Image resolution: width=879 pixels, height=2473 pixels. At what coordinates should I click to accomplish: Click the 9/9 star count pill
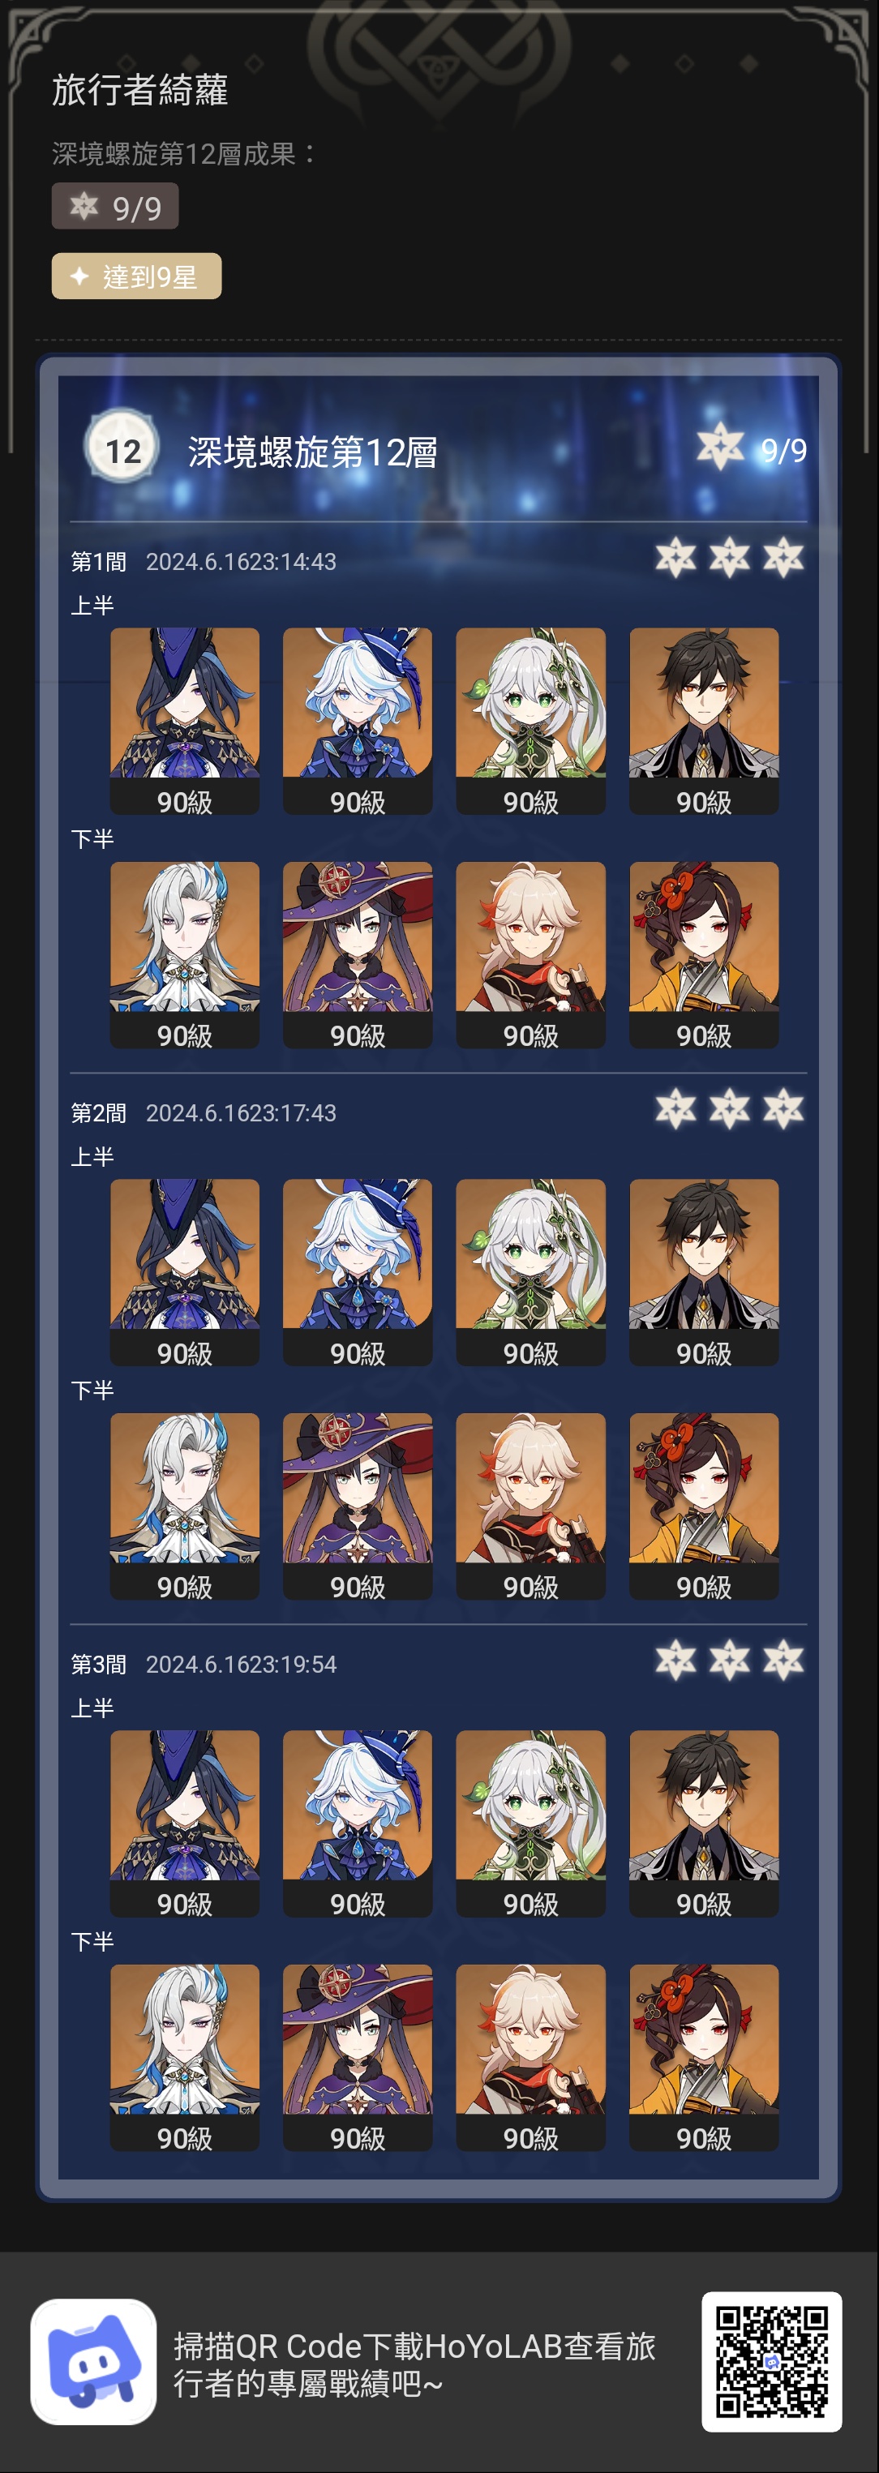click(x=115, y=207)
